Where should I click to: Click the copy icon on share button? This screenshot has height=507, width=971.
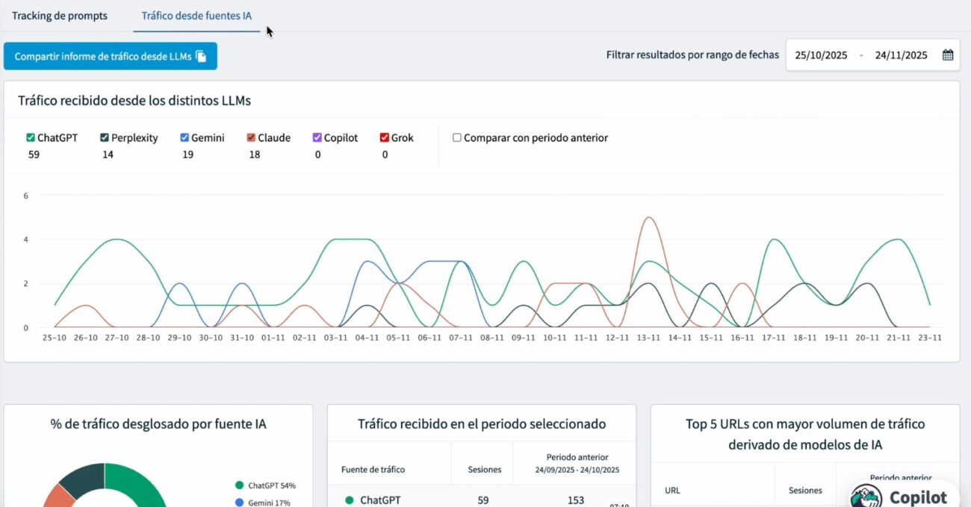(x=201, y=56)
